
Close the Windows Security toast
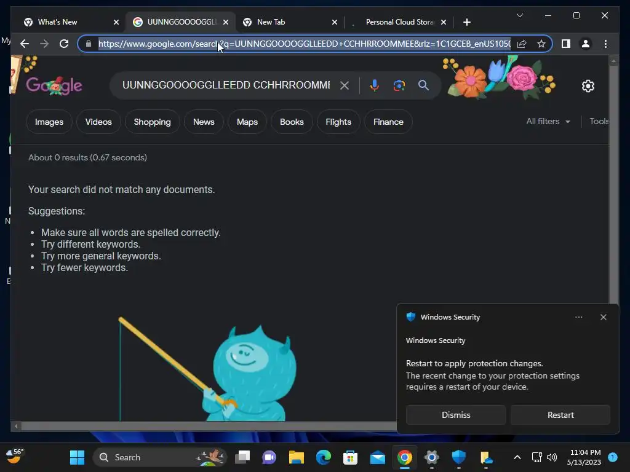tap(603, 317)
